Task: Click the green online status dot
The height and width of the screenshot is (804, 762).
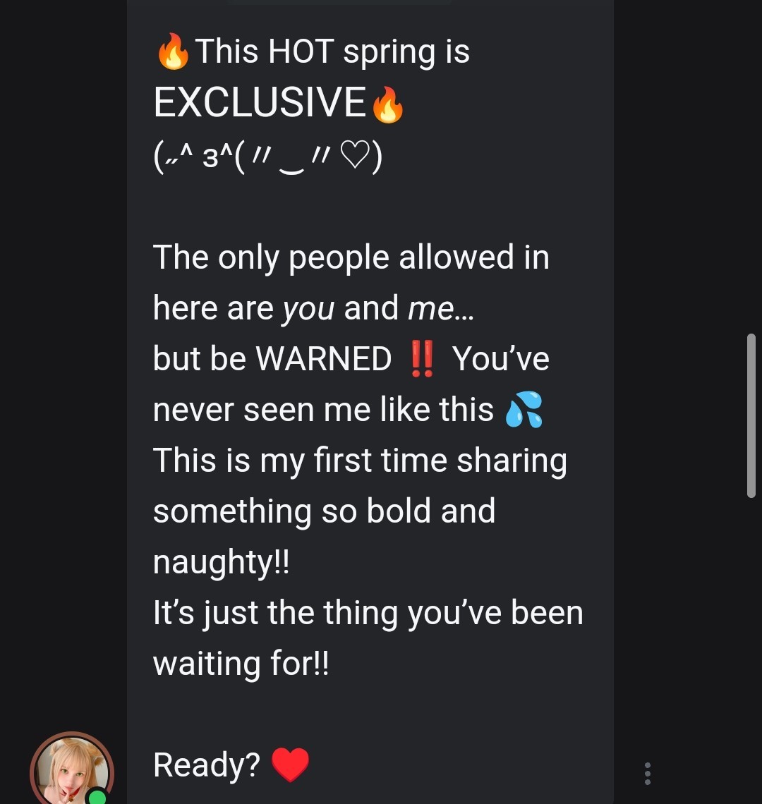Action: (x=97, y=797)
